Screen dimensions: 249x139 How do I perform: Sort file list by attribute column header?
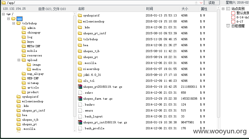tap(204, 9)
